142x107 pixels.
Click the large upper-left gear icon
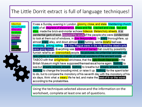(12, 61)
